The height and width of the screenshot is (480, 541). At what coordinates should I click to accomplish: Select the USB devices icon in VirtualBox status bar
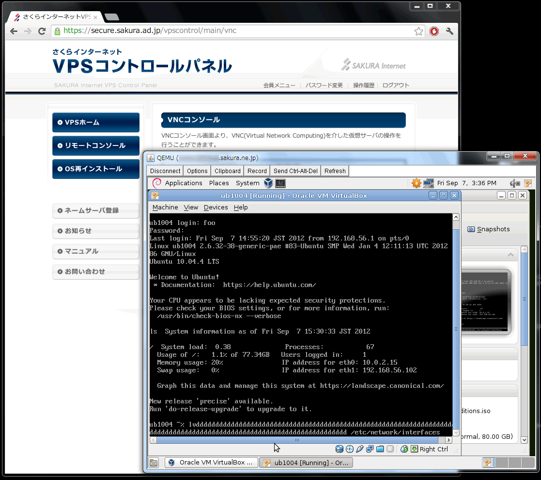pos(359,449)
